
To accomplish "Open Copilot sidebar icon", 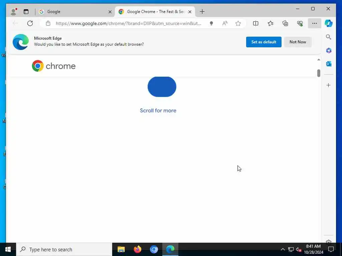I will click(329, 23).
